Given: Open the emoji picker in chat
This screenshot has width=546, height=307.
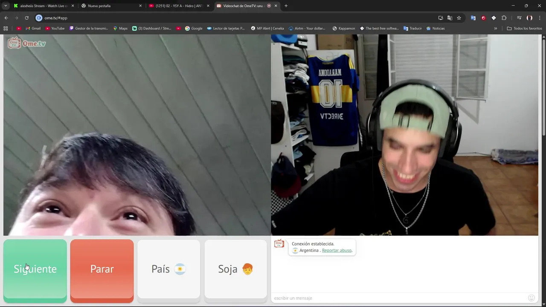Looking at the screenshot, I should [x=531, y=298].
